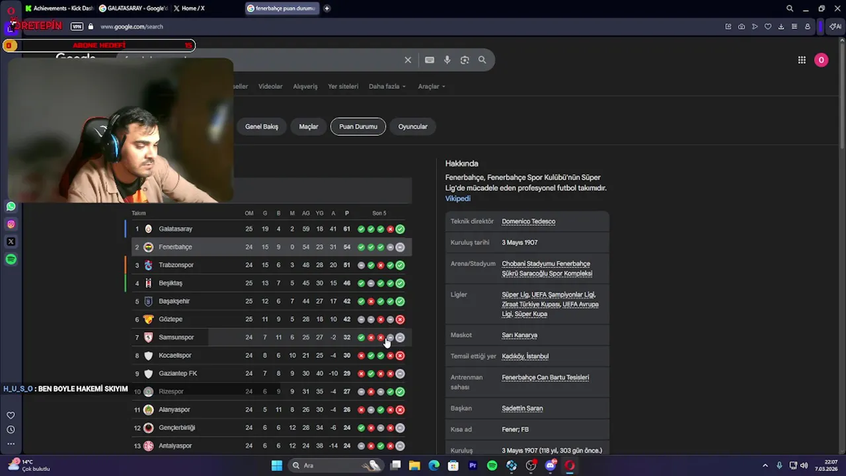Click the Trabzonspor row in standings
The image size is (846, 476).
tap(272, 265)
